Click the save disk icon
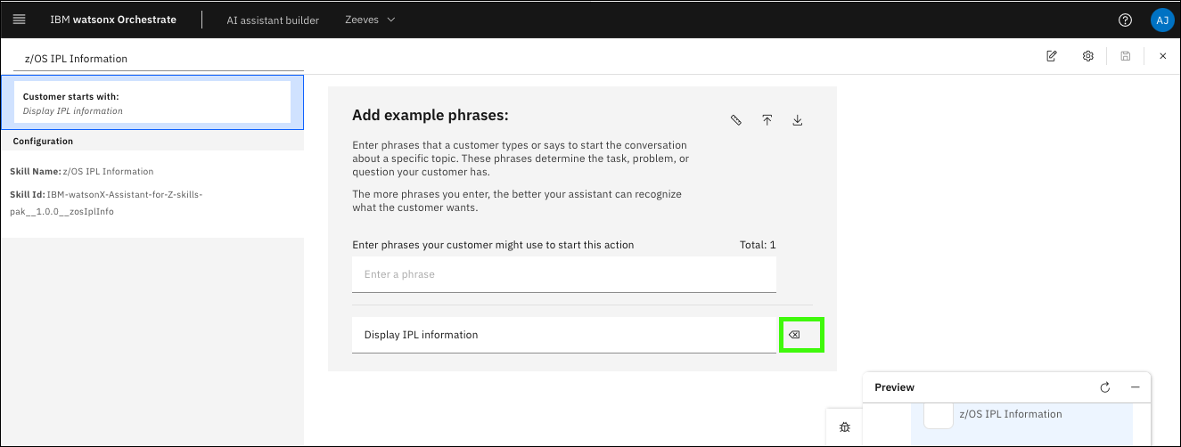1181x447 pixels. click(1126, 56)
